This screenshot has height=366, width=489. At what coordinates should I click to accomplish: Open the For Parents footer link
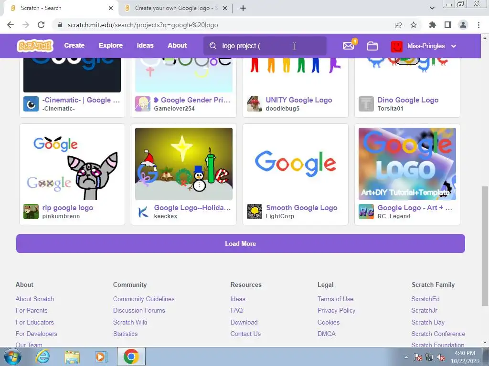32,310
